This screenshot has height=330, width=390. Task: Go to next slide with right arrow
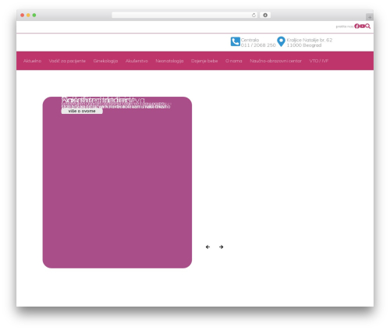221,247
